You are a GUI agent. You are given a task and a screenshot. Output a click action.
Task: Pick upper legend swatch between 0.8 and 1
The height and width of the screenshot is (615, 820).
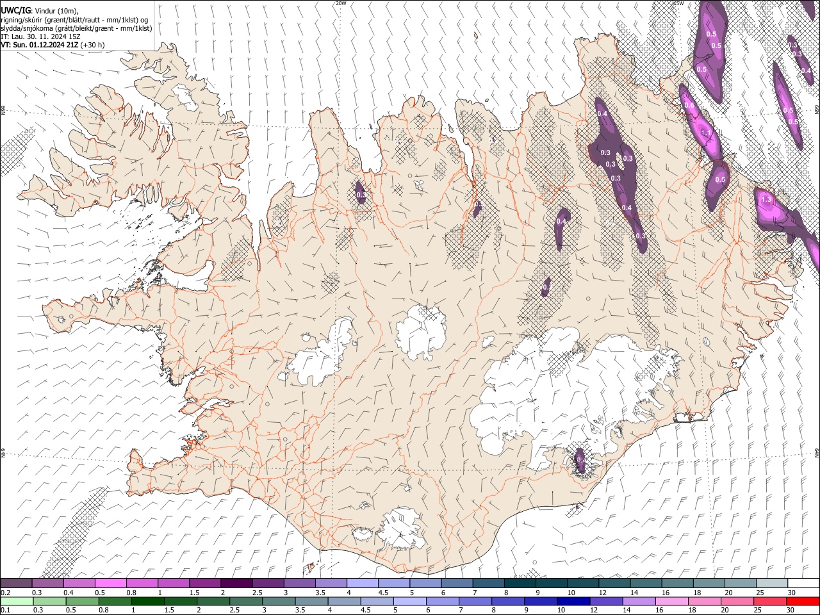pos(142,583)
